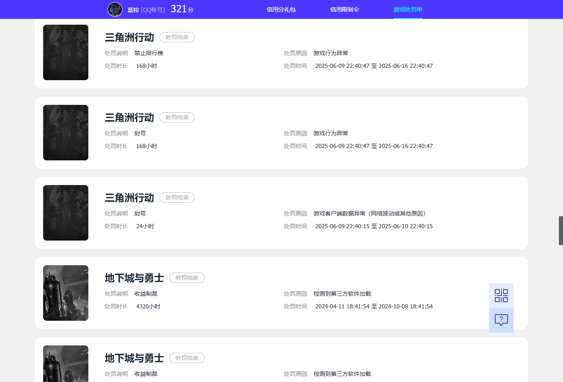Click username 蓝桉 in the header
Image resolution: width=563 pixels, height=382 pixels.
click(x=133, y=10)
